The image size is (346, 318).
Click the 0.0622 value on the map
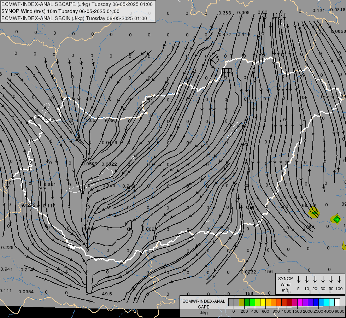(109, 164)
